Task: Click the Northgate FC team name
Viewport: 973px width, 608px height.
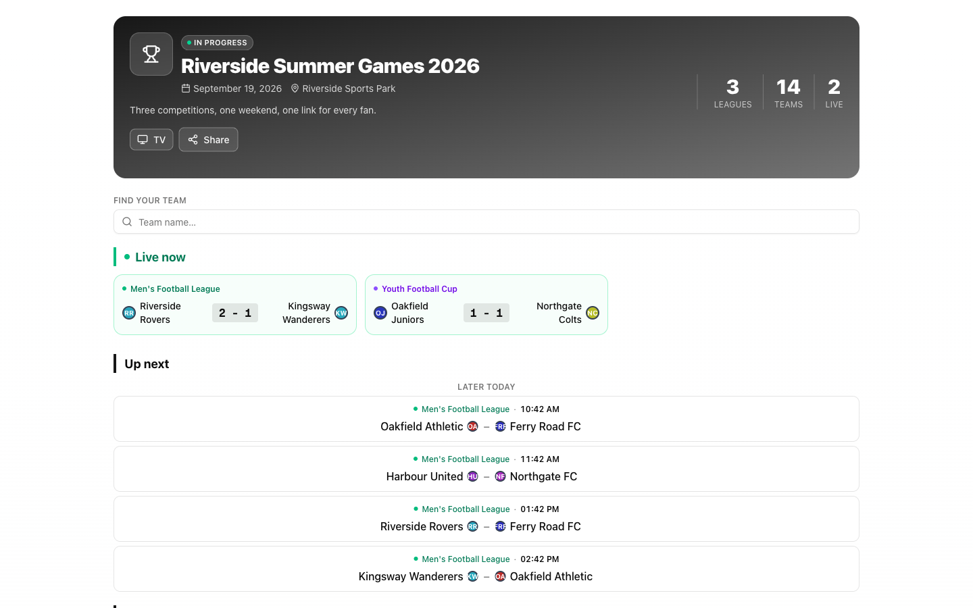Action: pos(543,476)
